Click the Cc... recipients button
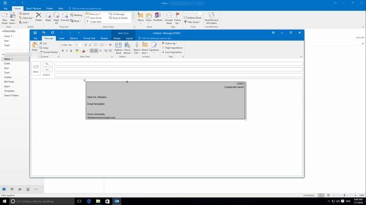Viewport: 366px width, 205px height. pyautogui.click(x=47, y=69)
